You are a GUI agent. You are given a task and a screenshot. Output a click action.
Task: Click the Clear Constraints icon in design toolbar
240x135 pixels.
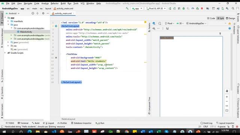[x=168, y=28]
